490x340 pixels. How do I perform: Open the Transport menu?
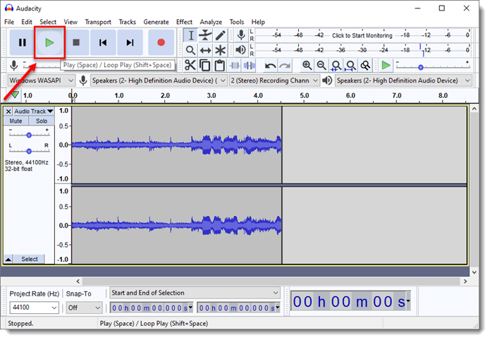[98, 22]
